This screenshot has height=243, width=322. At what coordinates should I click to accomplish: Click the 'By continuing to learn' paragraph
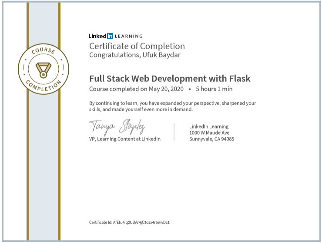pyautogui.click(x=172, y=106)
